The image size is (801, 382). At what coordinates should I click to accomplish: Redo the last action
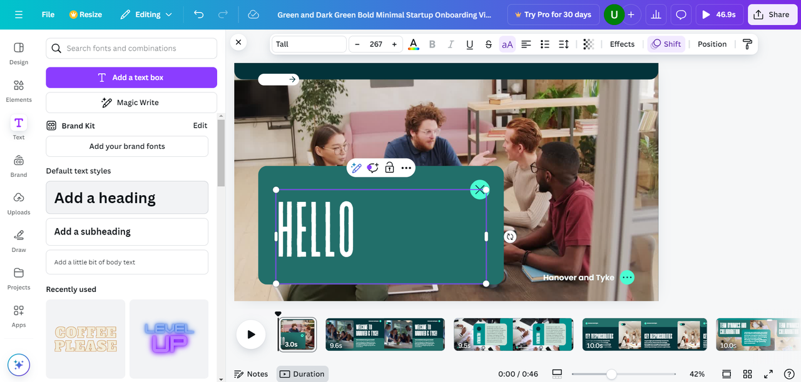pyautogui.click(x=223, y=14)
